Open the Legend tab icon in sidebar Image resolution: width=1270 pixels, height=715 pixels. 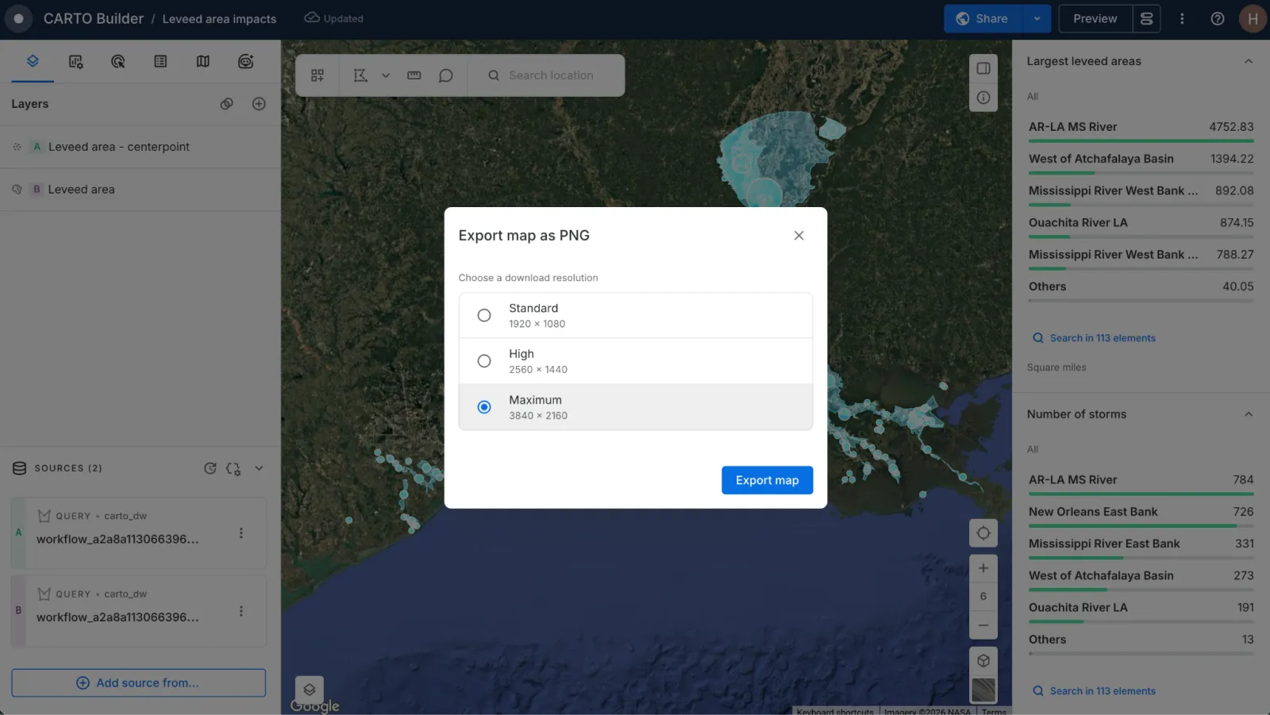coord(160,61)
